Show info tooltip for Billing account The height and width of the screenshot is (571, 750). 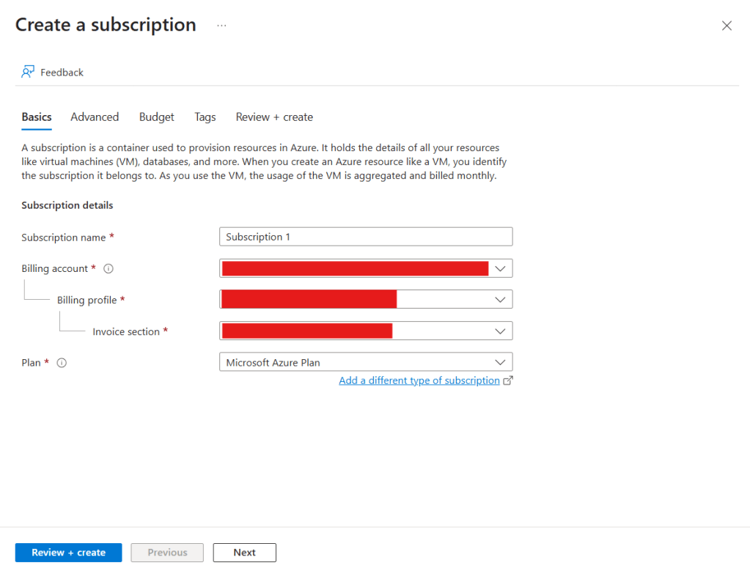(x=109, y=269)
